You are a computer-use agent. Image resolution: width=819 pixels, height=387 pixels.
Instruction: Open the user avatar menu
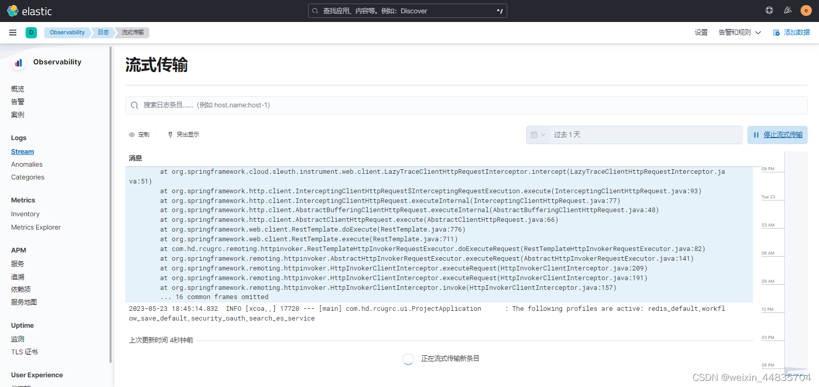(x=806, y=10)
